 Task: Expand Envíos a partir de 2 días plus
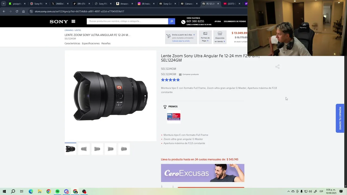[194, 35]
